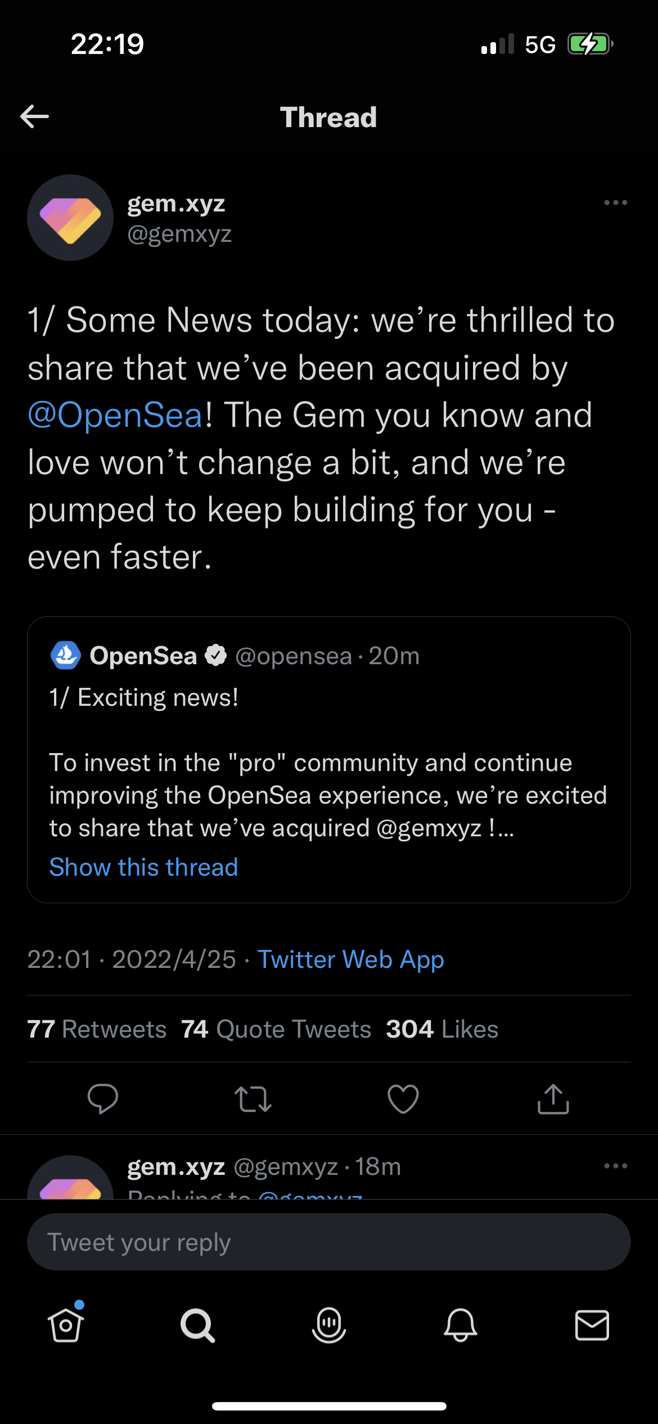Open the Notifications bell icon
The image size is (658, 1424).
(461, 1325)
